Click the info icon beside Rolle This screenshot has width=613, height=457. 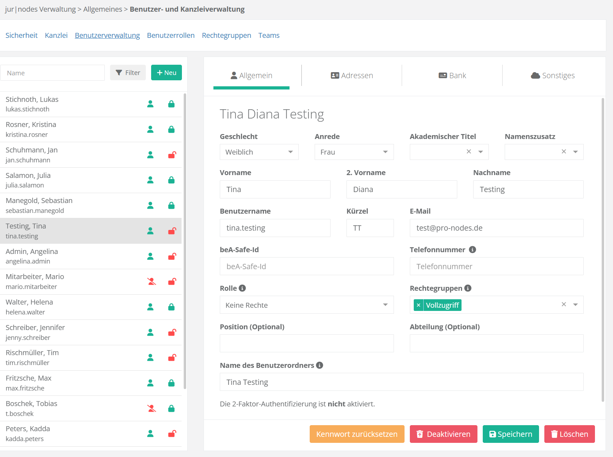(242, 288)
